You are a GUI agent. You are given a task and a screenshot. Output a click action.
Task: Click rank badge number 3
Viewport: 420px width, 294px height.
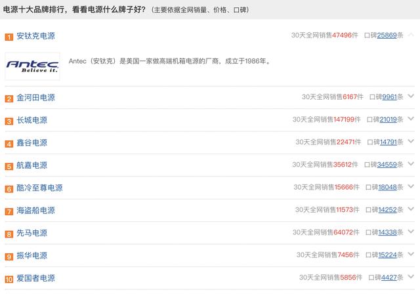(x=9, y=121)
